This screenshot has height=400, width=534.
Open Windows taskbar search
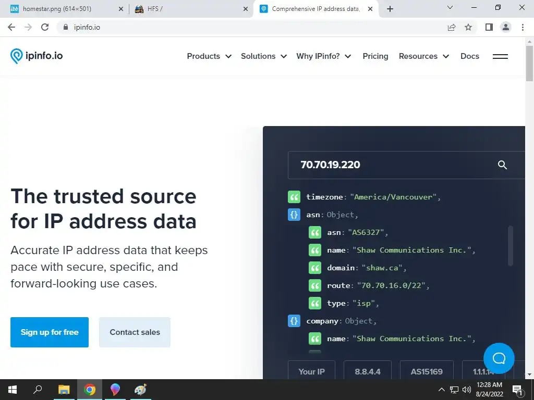(38, 390)
